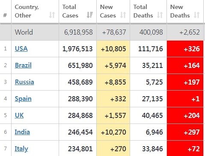
Task: Click the # rank column header
Action: pos(5,15)
